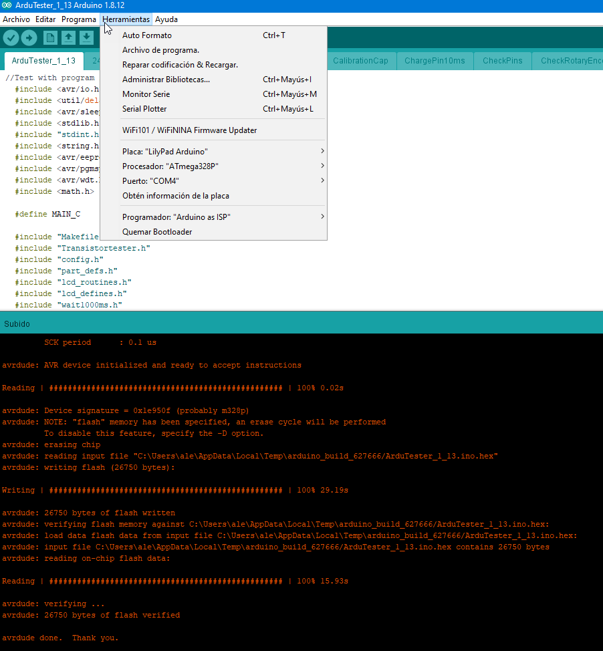Open the Editar menu
Viewport: 603px width, 651px height.
click(45, 19)
